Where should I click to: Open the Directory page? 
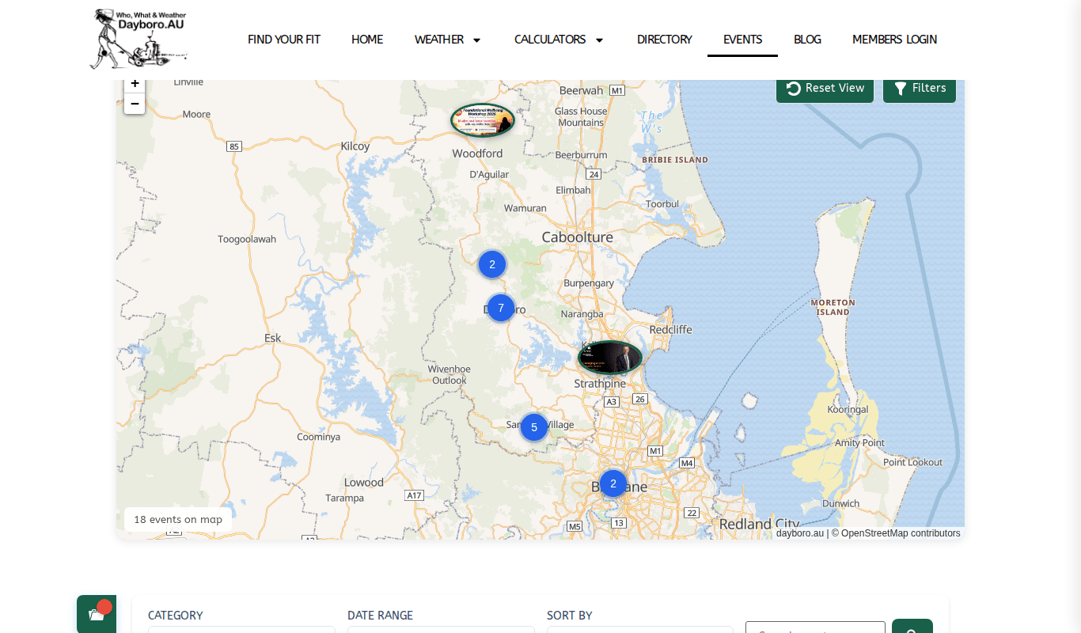pos(665,40)
